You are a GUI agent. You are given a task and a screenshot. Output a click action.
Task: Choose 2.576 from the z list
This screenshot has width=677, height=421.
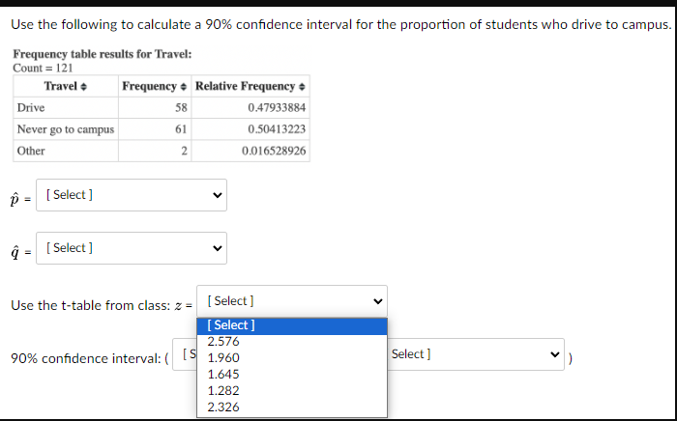[x=223, y=342]
